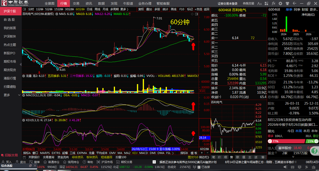Image resolution: width=319 pixels, height=171 pixels.
Task: Open the skin (shirt) theme icon
Action: pyautogui.click(x=287, y=3)
